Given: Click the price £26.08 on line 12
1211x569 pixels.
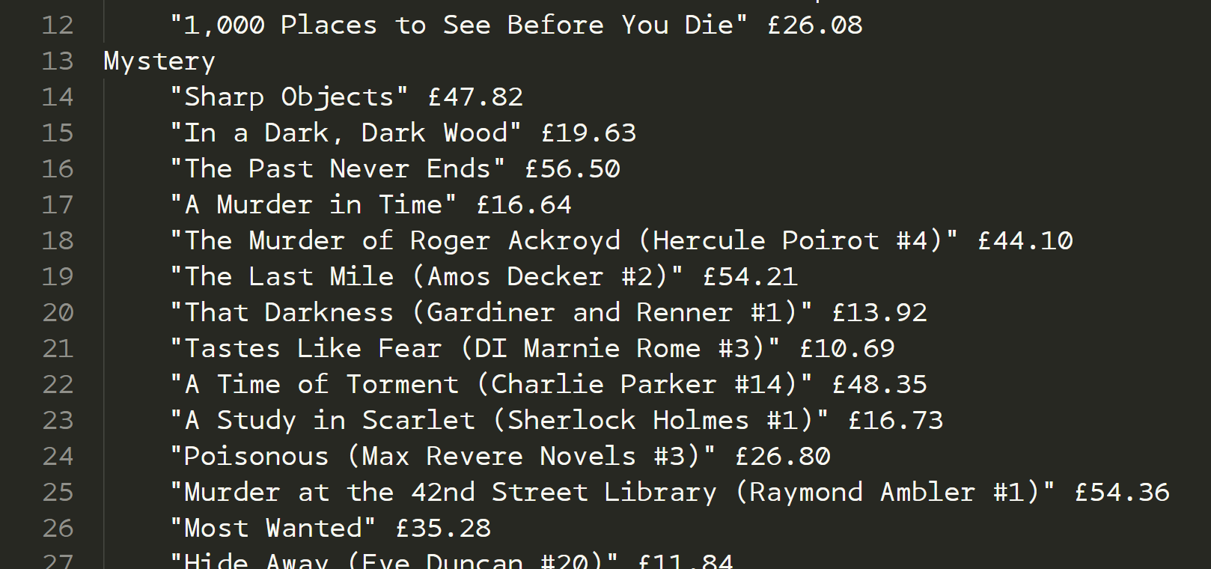Looking at the screenshot, I should point(815,25).
